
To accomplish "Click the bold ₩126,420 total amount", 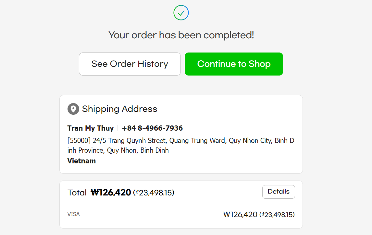I will point(111,193).
